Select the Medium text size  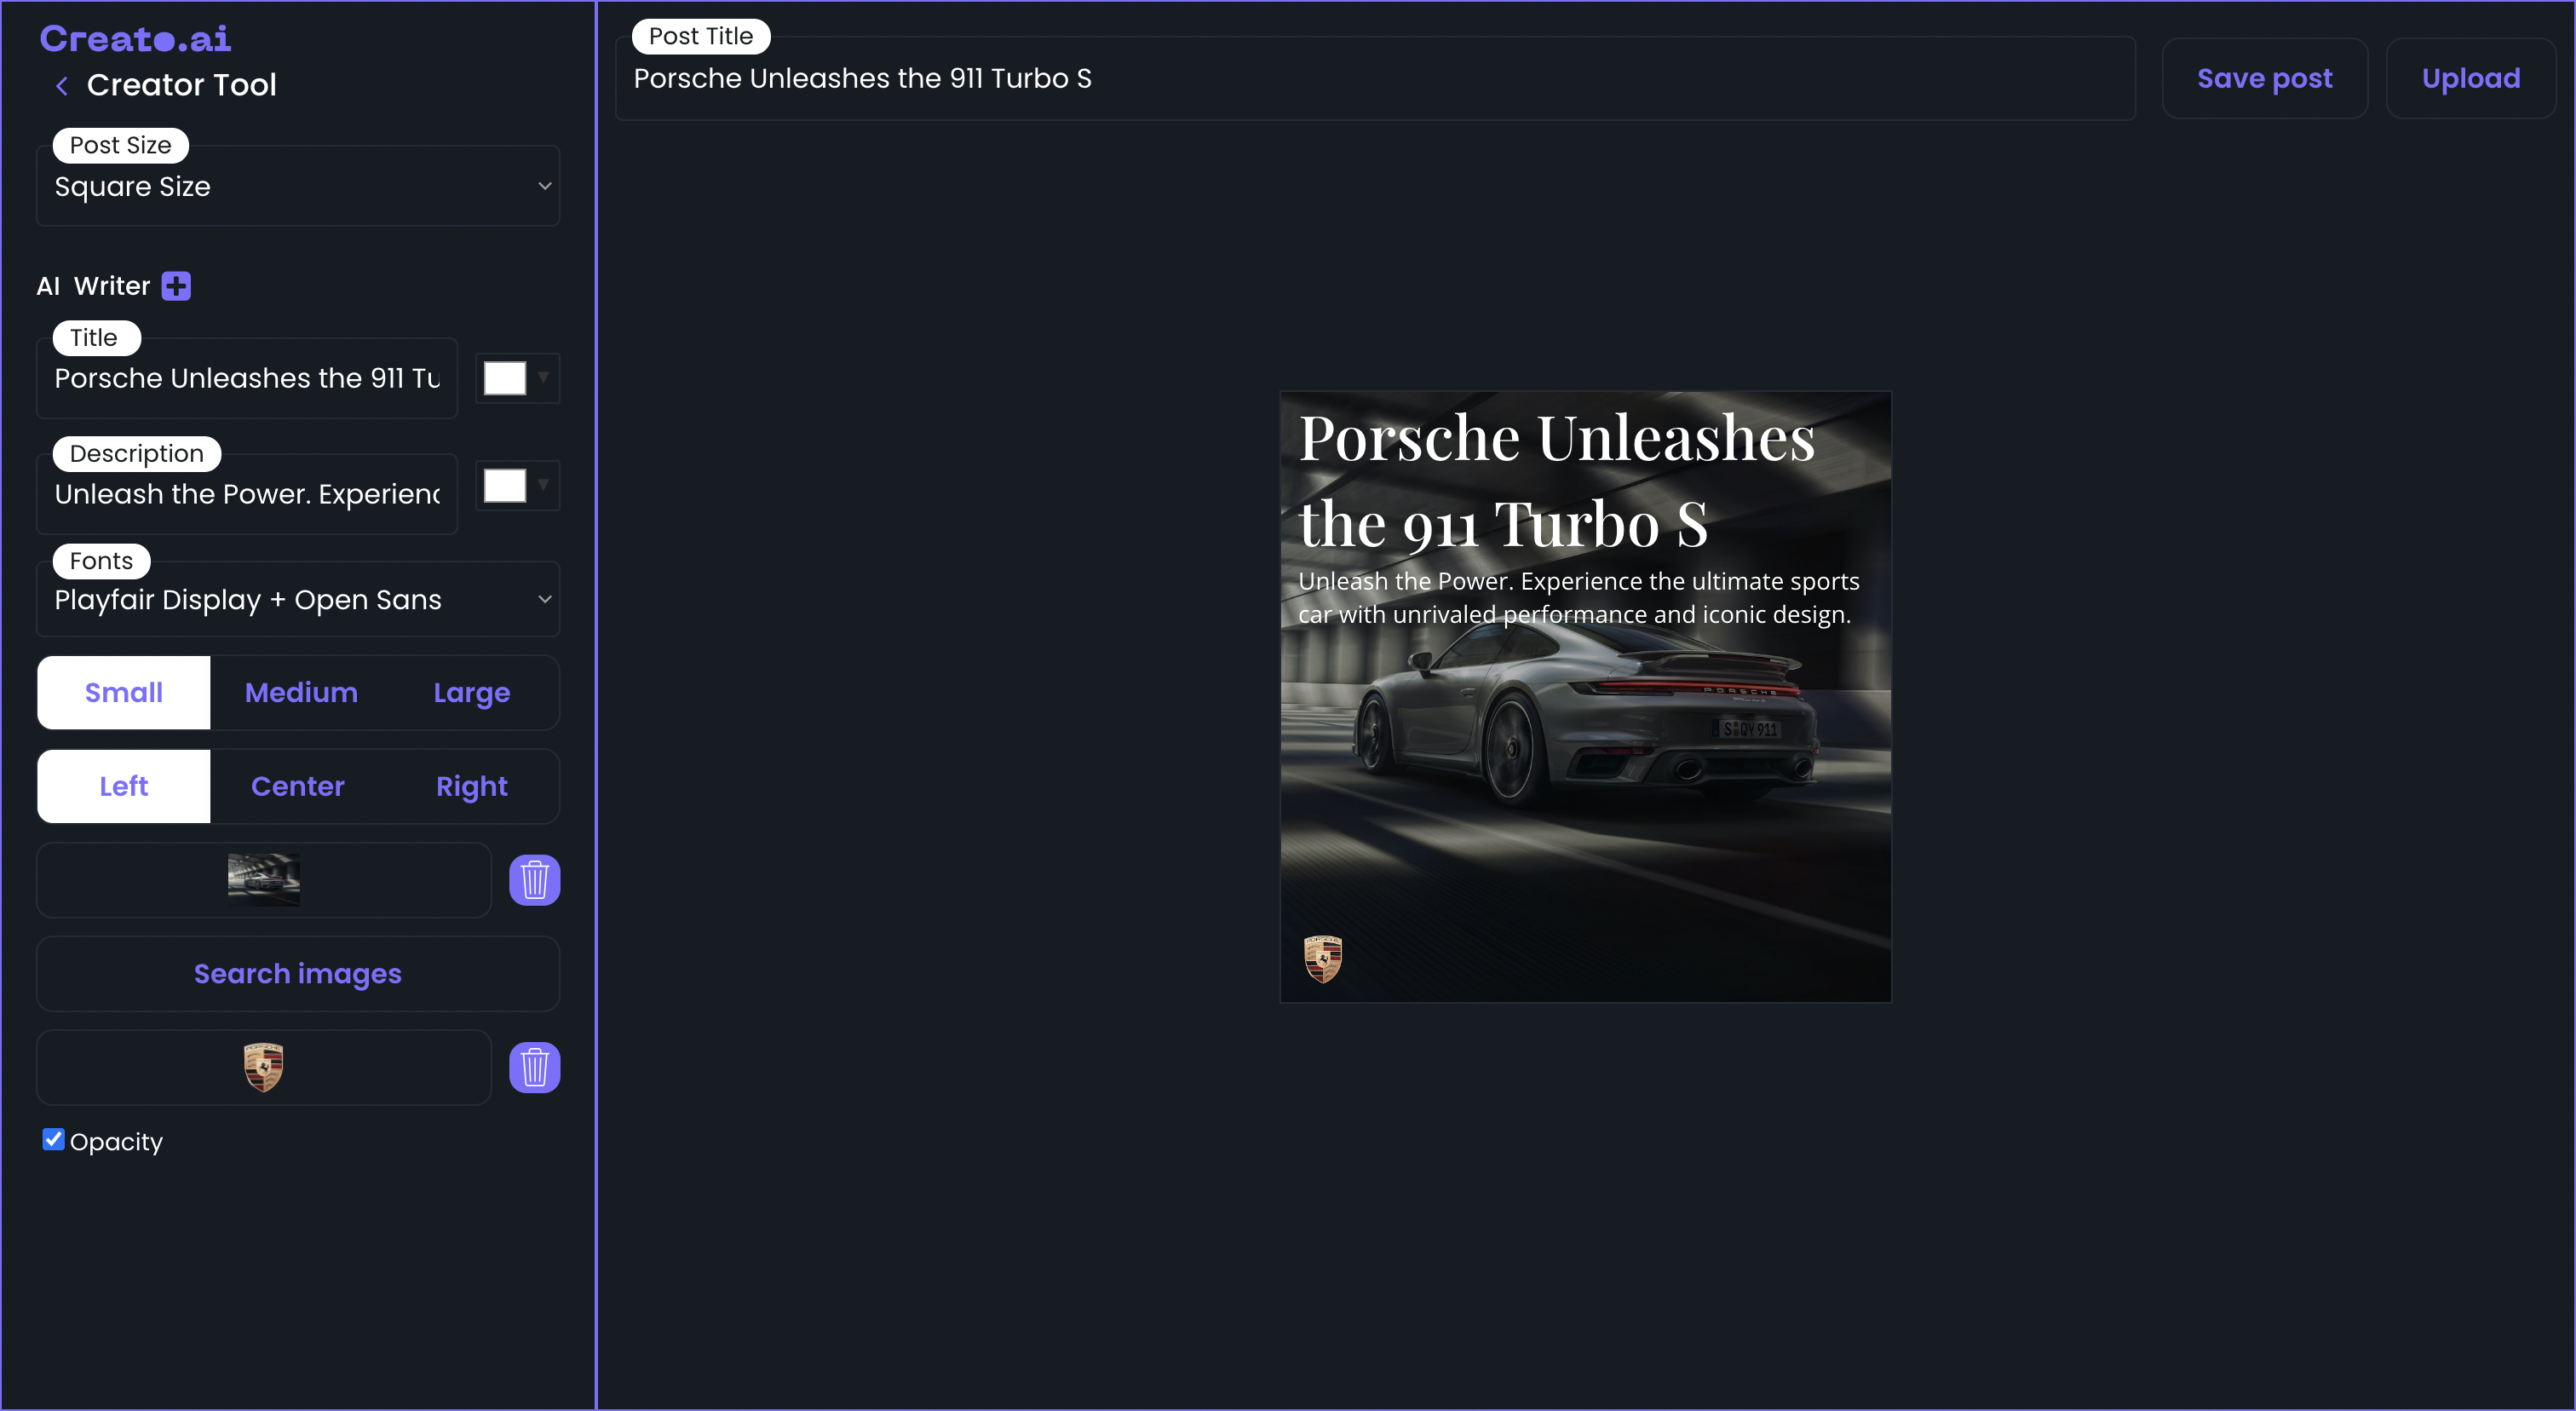301,692
